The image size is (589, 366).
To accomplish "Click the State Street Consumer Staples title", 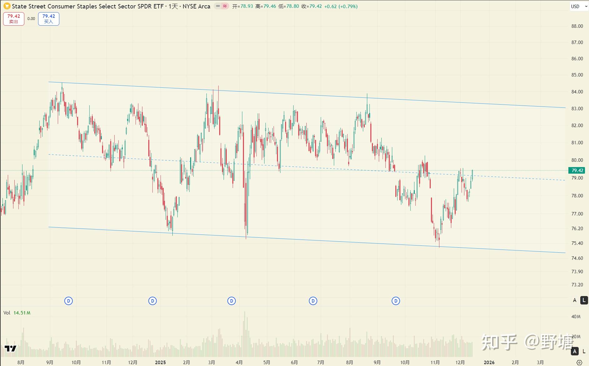I will (x=87, y=6).
